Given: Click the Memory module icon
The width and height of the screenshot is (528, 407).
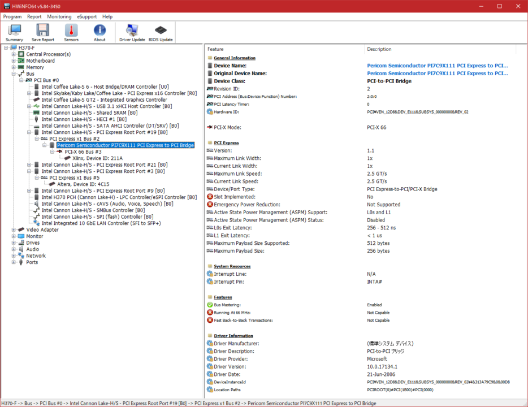Looking at the screenshot, I should pos(21,67).
